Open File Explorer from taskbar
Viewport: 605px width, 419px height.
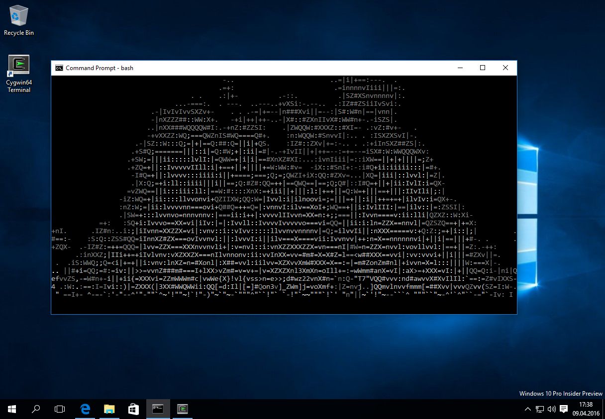(109, 409)
